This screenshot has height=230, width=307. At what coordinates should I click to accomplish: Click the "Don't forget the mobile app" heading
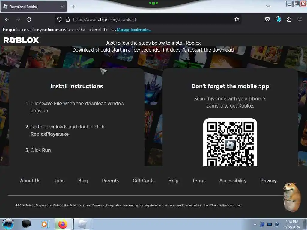pos(230,86)
